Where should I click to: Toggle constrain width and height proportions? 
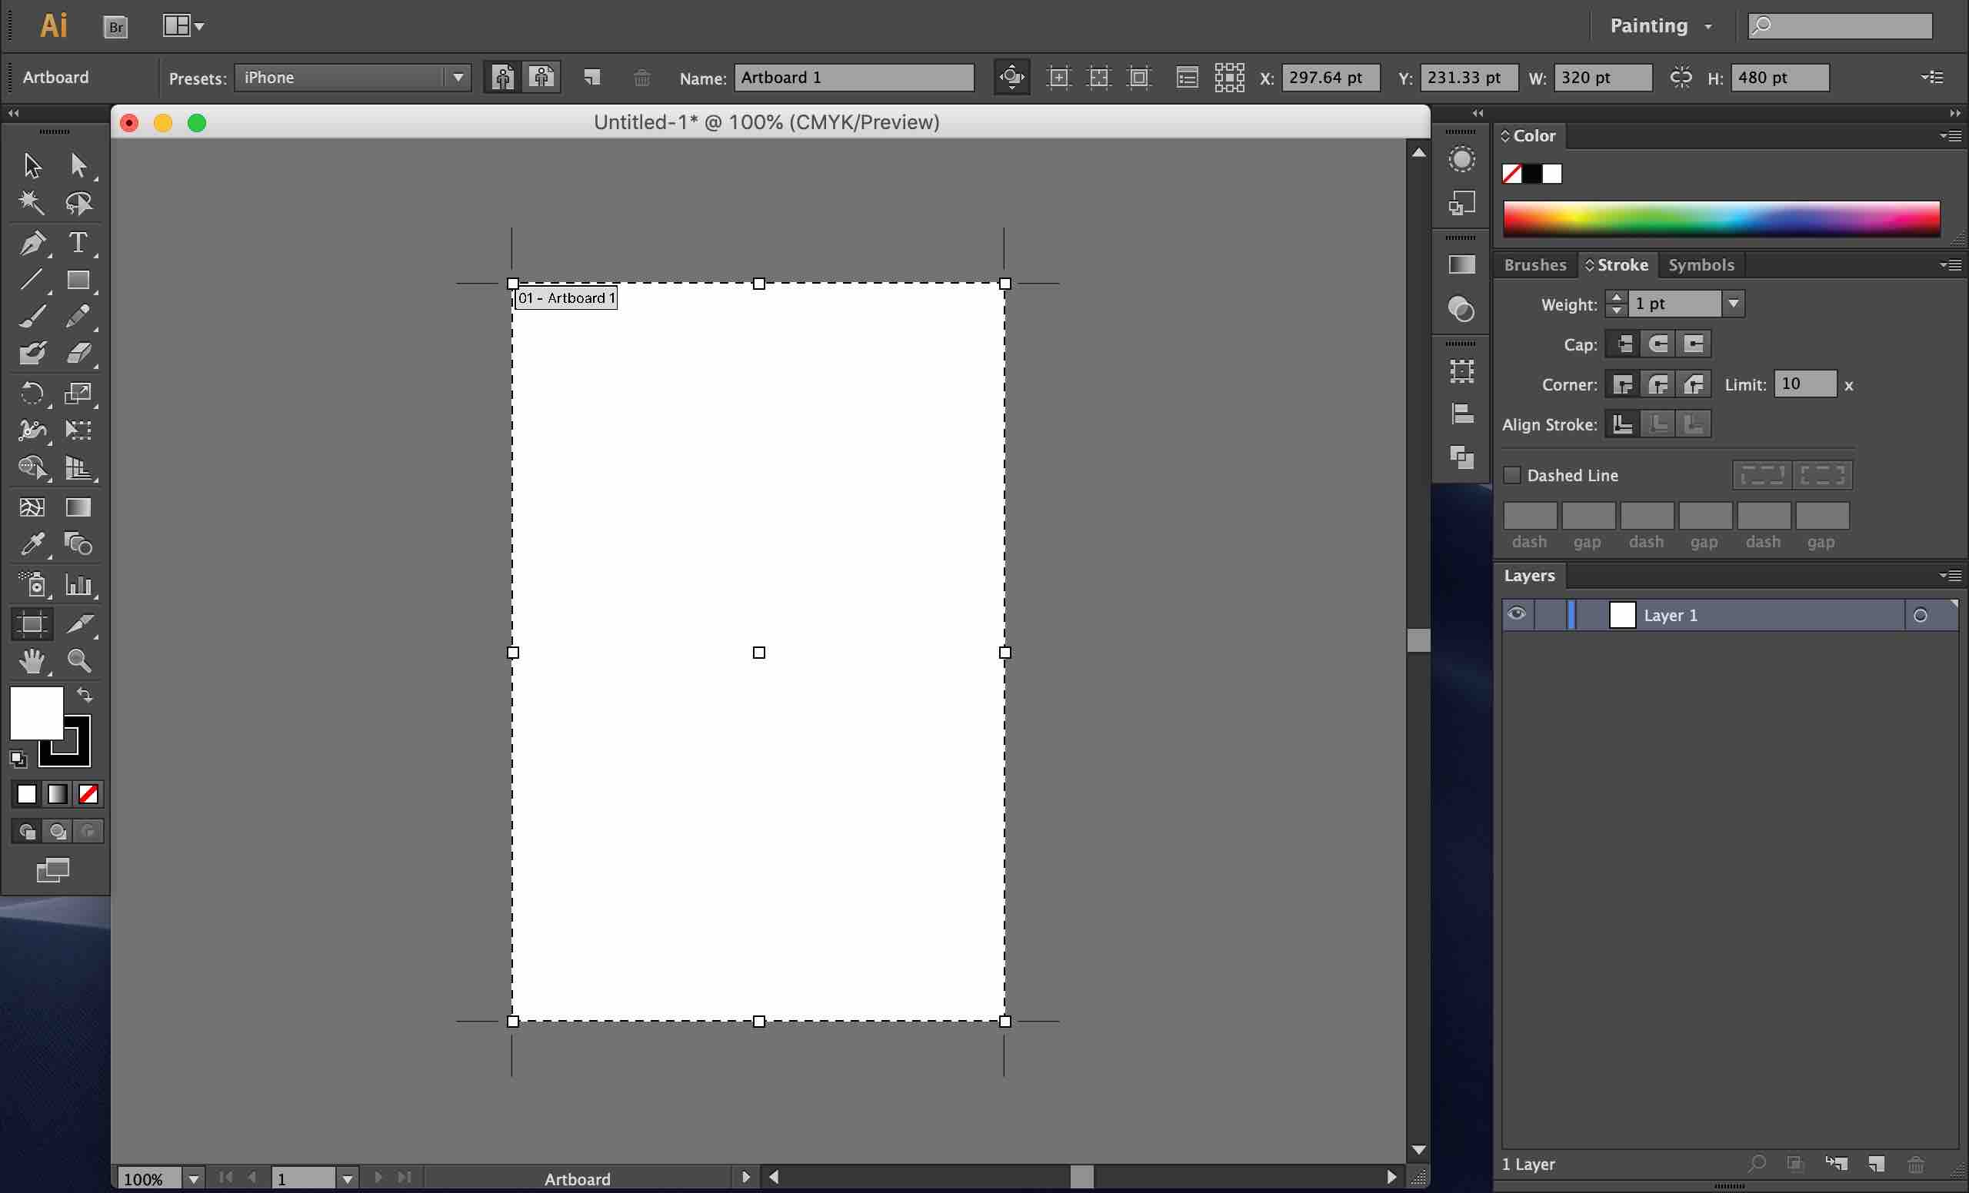click(x=1681, y=78)
